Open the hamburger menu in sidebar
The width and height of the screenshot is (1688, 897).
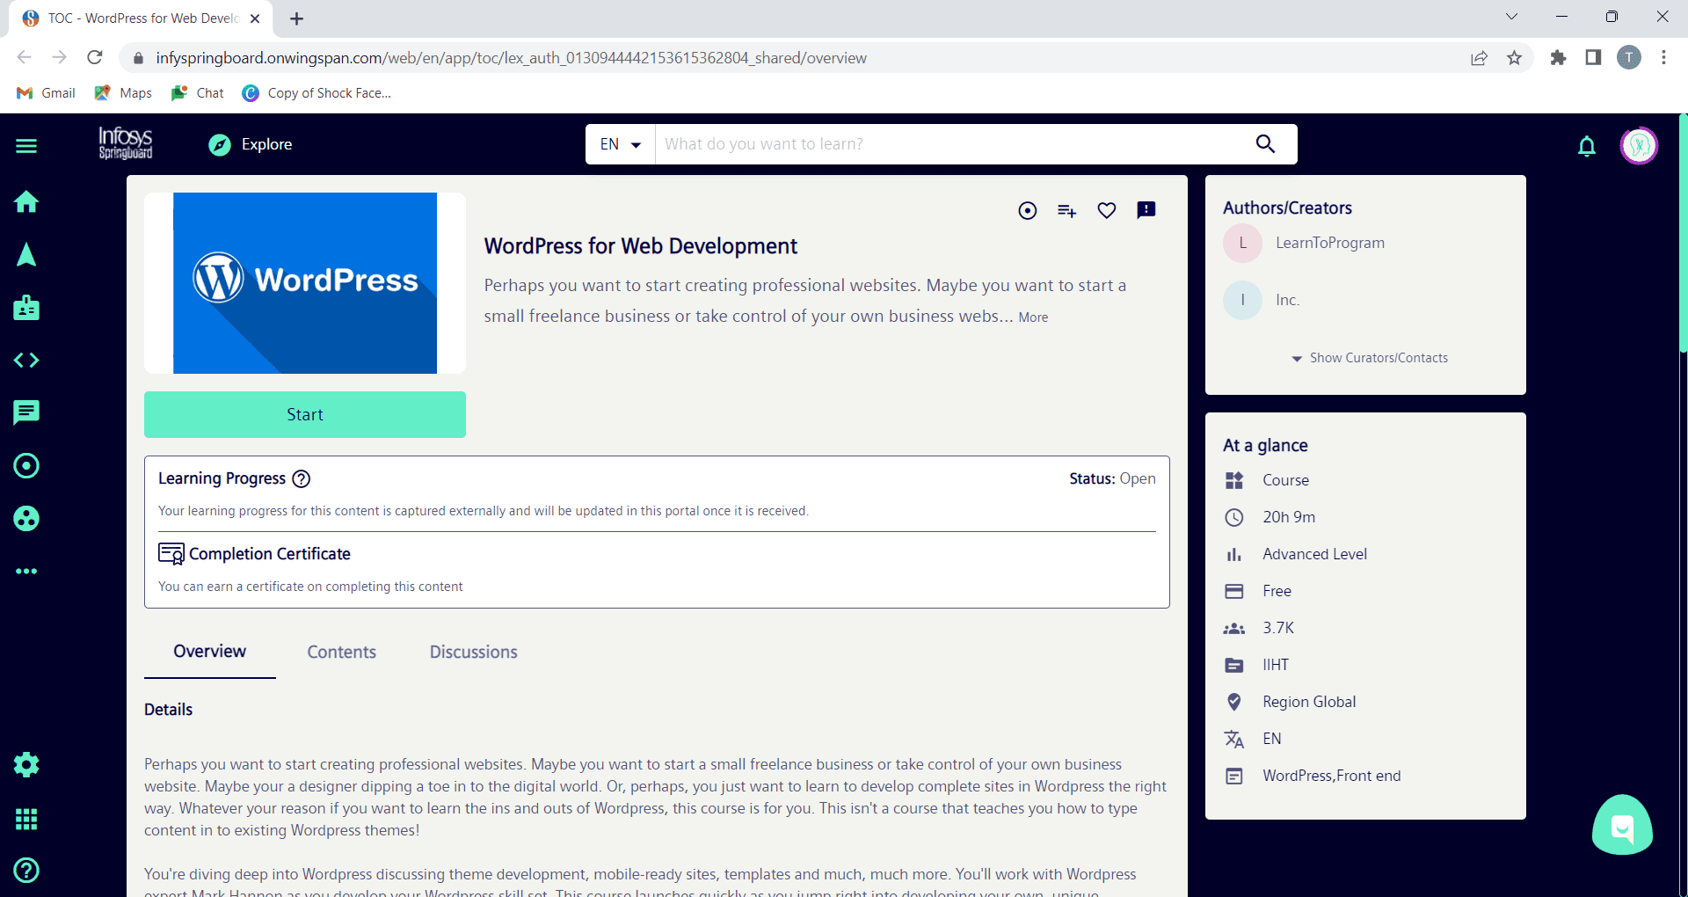pos(26,146)
